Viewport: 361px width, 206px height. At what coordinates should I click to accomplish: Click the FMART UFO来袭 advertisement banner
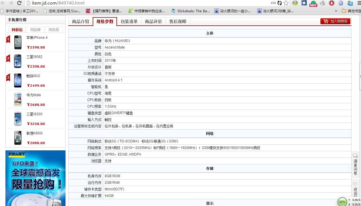point(35,178)
